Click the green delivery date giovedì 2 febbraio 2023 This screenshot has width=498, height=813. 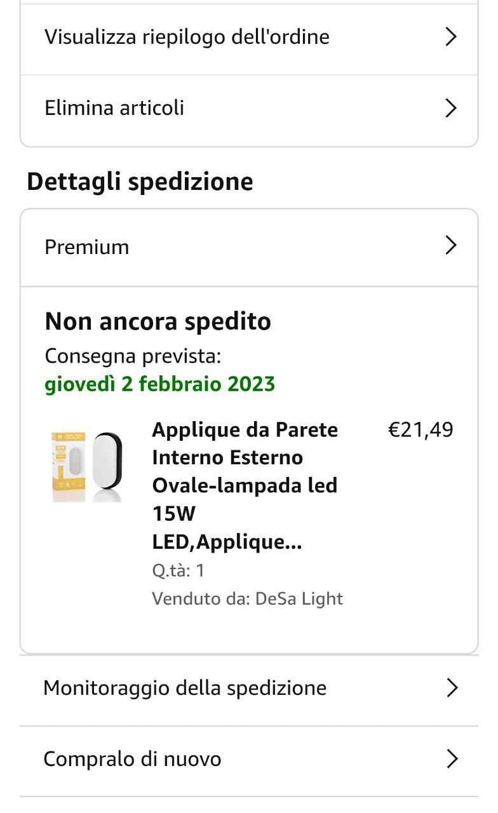[159, 384]
